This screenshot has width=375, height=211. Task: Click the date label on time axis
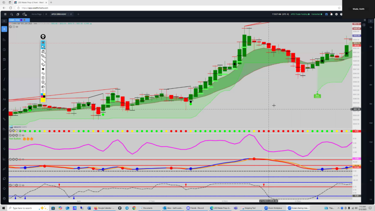[268, 201]
